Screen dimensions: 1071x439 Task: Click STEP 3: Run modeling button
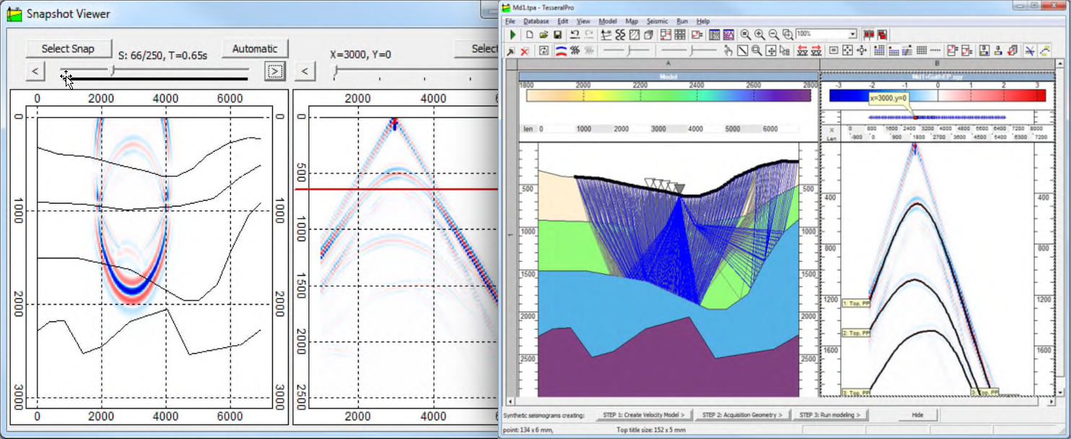pyautogui.click(x=830, y=415)
